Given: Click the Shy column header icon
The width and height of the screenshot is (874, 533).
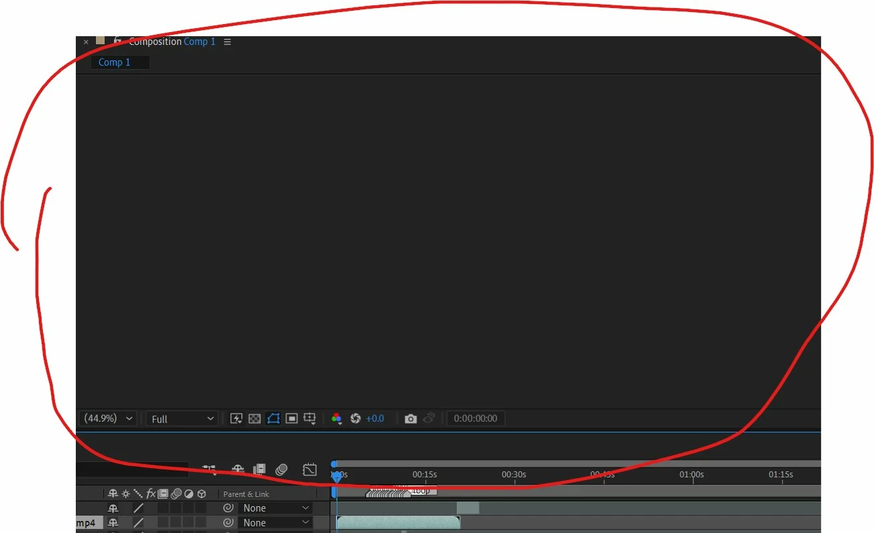Looking at the screenshot, I should (113, 493).
